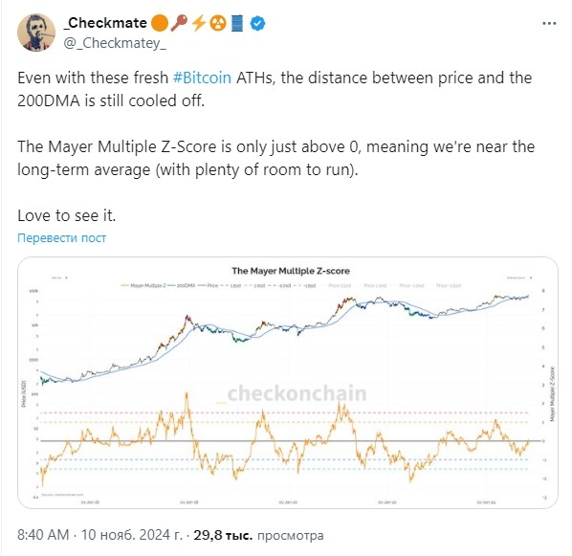Open the #Bitcoin hashtag link
This screenshot has width=572, height=556.
point(202,78)
